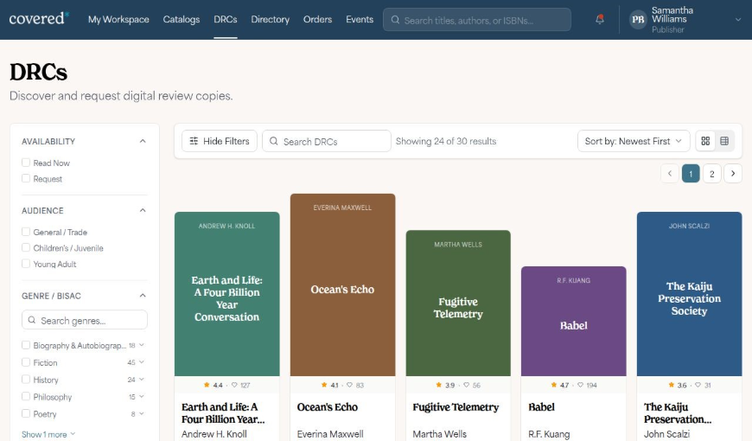Click star rating on Babel card
Viewport: 752px width, 441px height.
pyautogui.click(x=560, y=385)
